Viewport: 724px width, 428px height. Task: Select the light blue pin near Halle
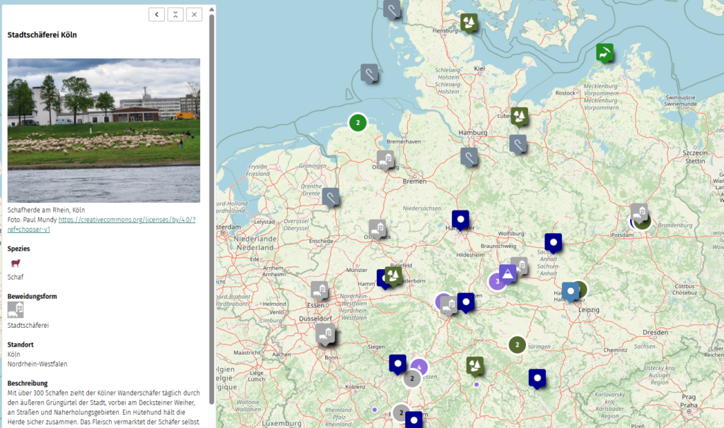click(x=571, y=291)
